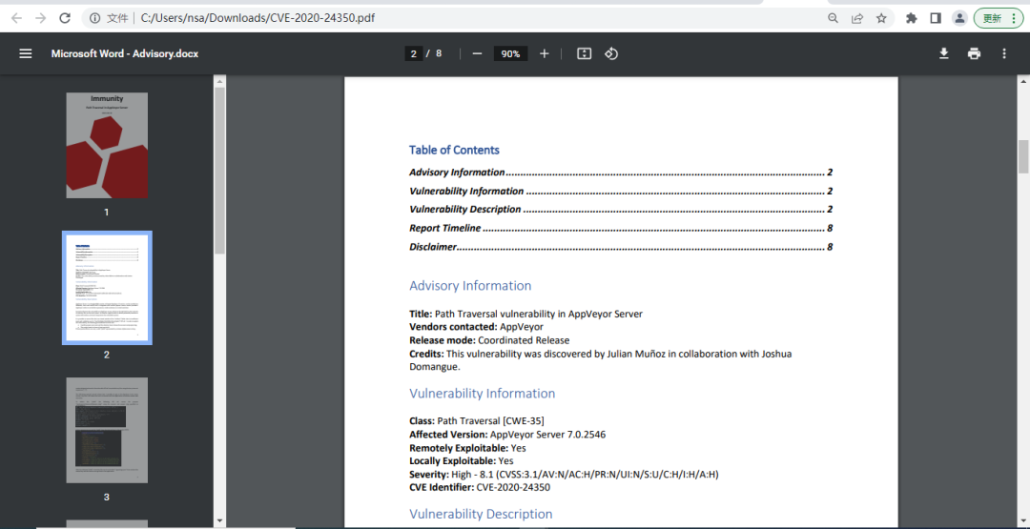Rotate the document counterclockwise
This screenshot has height=529, width=1030.
point(611,53)
